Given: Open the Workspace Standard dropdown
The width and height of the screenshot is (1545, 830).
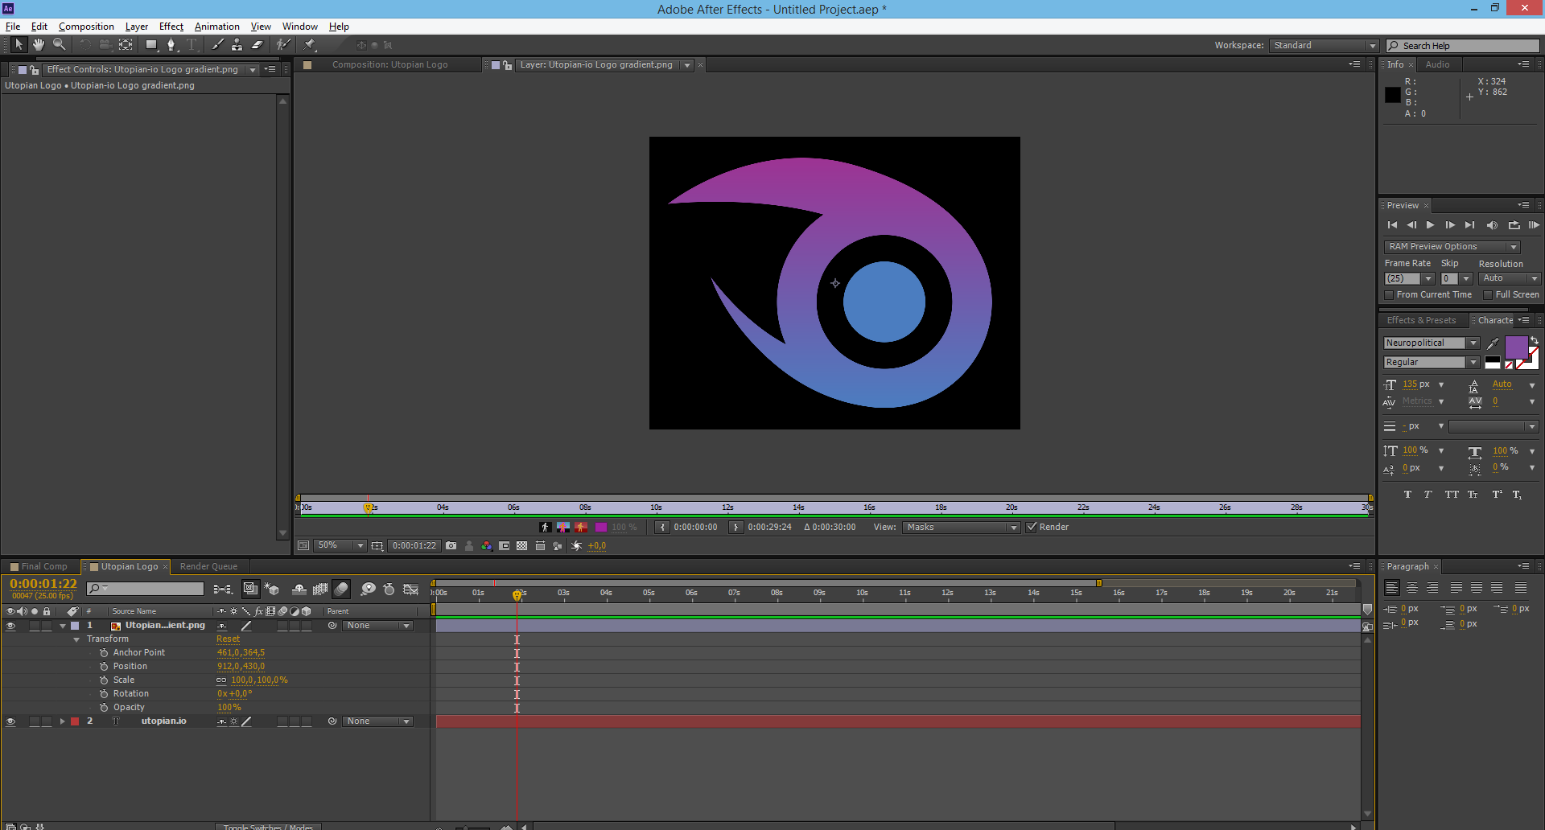Looking at the screenshot, I should [x=1325, y=46].
